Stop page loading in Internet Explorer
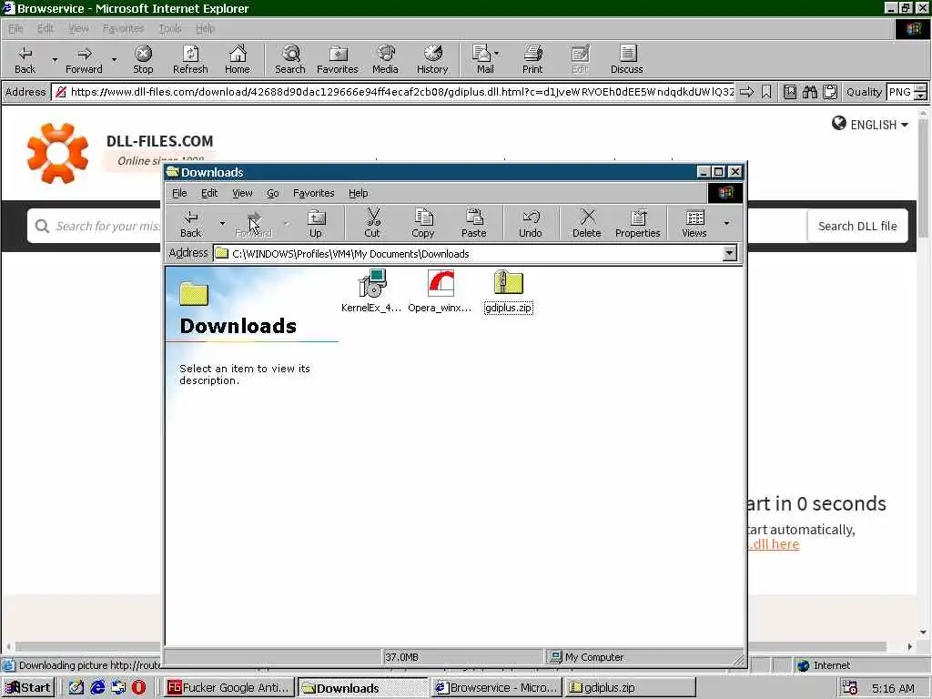Screen dimensions: 932x699 tap(143, 59)
